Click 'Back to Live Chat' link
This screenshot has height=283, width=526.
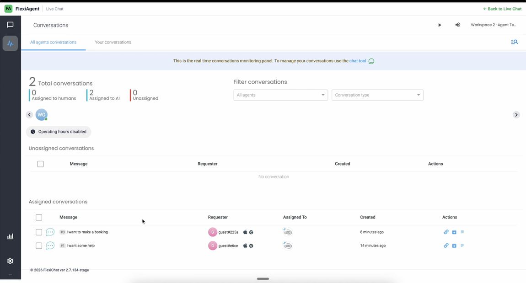click(x=502, y=9)
